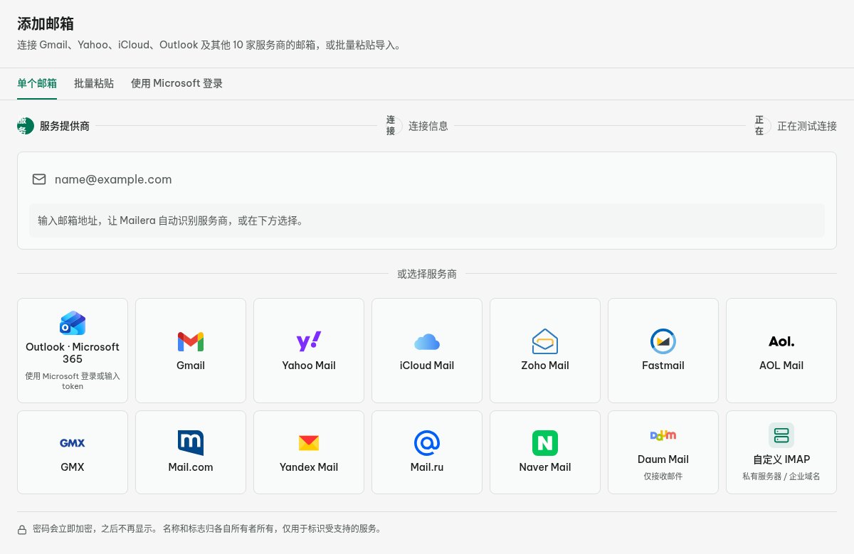Click the 密码会立即加密 footer notice
Screen dimensions: 854x554
click(x=208, y=529)
